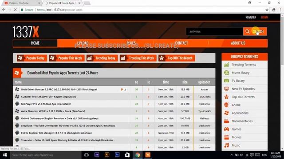Click uploader katkat
The height and width of the screenshot is (159, 284).
(204, 89)
